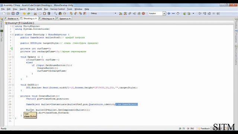The height and width of the screenshot is (134, 238).
Task: Collapse the Update method fold marker
Action: pos(13,57)
